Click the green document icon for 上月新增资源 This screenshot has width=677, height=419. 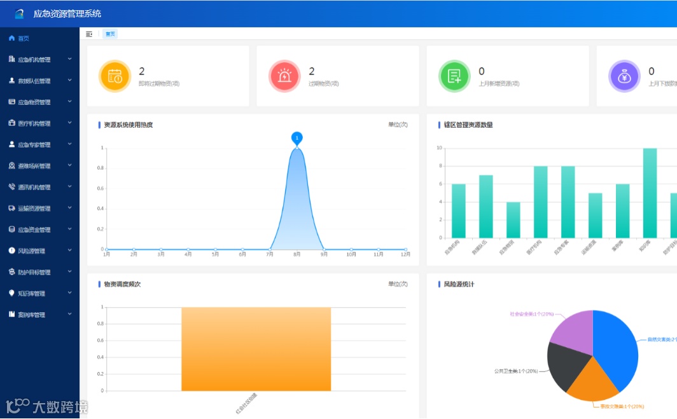coord(454,76)
